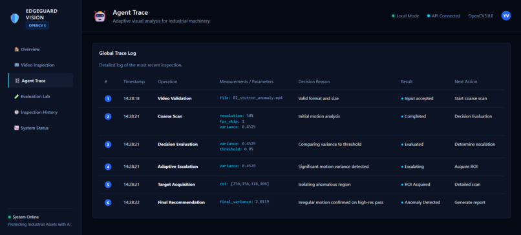Image resolution: width=521 pixels, height=235 pixels.
Task: Select the Video Validation operation
Action: click(x=175, y=99)
